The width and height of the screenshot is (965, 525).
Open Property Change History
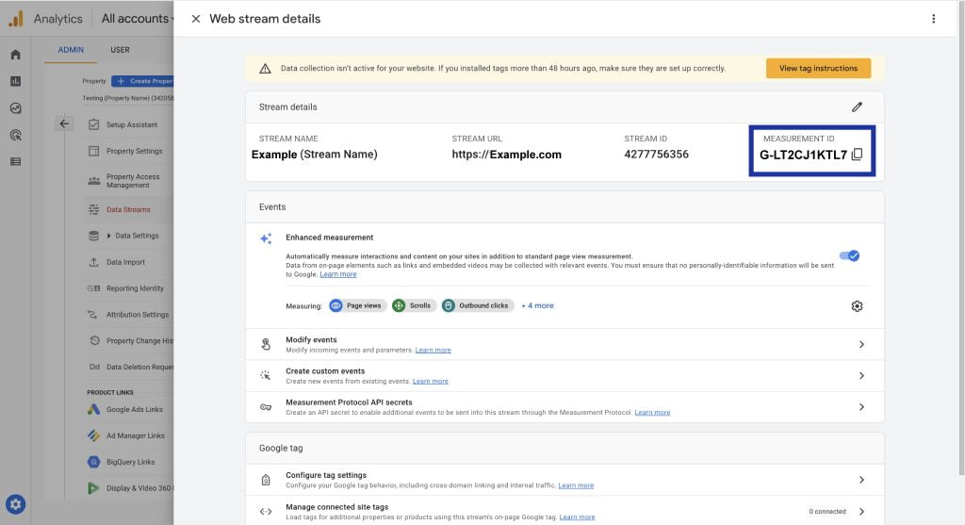[139, 340]
